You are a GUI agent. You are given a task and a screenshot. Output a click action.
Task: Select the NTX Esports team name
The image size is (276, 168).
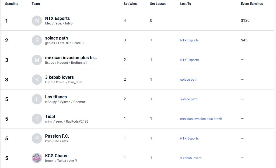[57, 19]
